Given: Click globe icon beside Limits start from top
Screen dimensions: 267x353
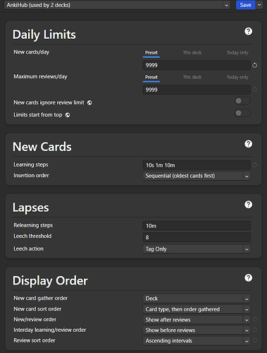Looking at the screenshot, I should [68, 115].
